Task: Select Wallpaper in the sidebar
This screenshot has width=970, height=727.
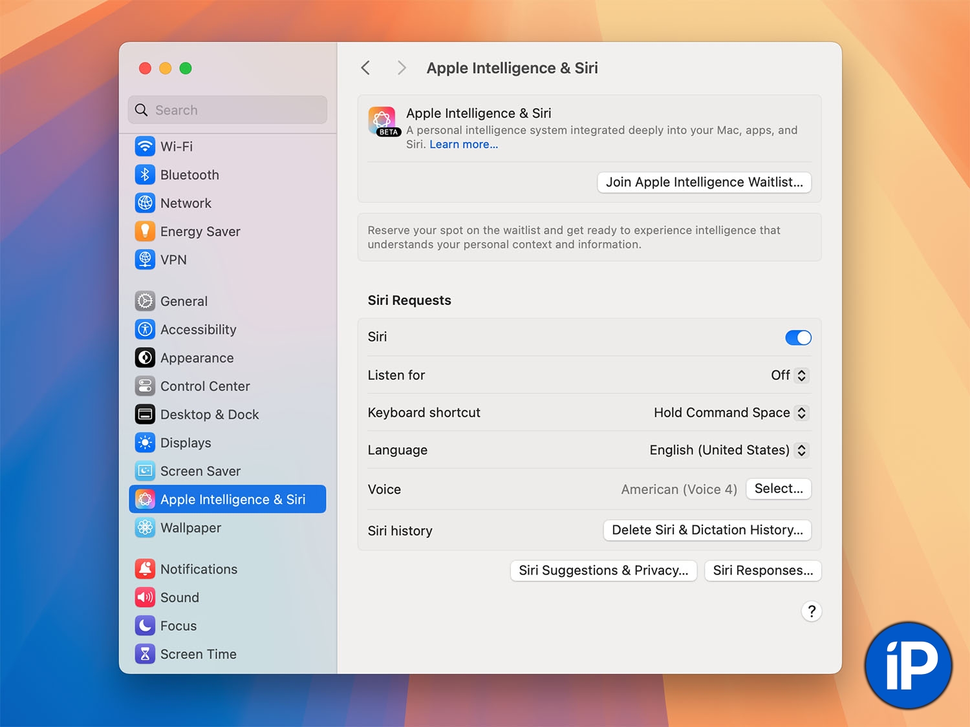Action: [190, 528]
